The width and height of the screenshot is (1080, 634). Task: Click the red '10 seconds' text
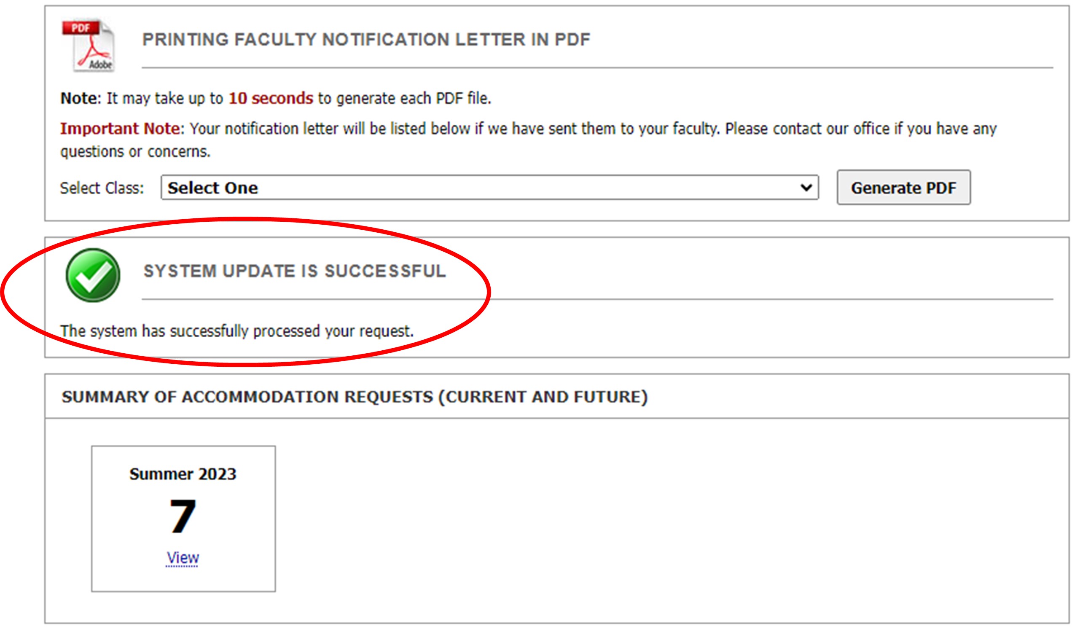tap(271, 99)
